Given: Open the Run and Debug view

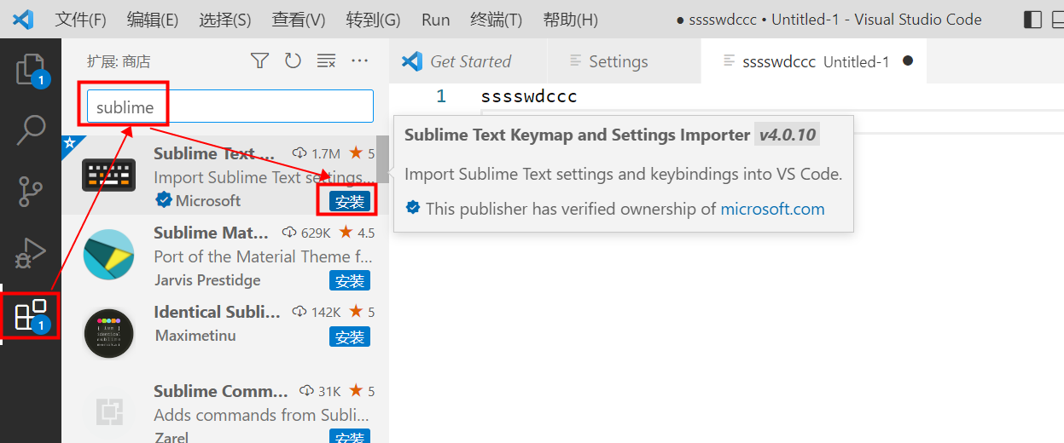Looking at the screenshot, I should click(31, 253).
